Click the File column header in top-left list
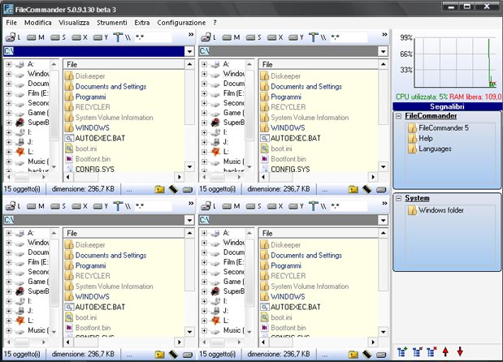Image resolution: width=503 pixels, height=362 pixels. (x=124, y=64)
